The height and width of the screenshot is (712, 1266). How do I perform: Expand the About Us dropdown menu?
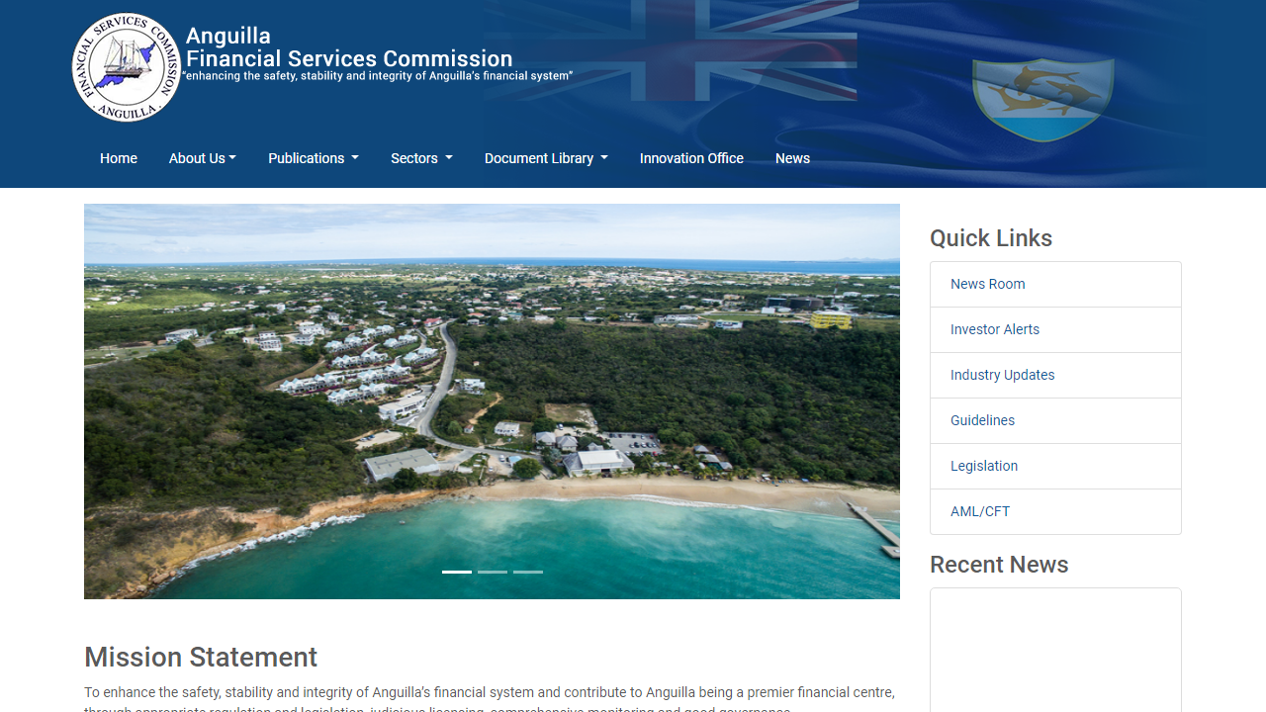click(x=202, y=158)
